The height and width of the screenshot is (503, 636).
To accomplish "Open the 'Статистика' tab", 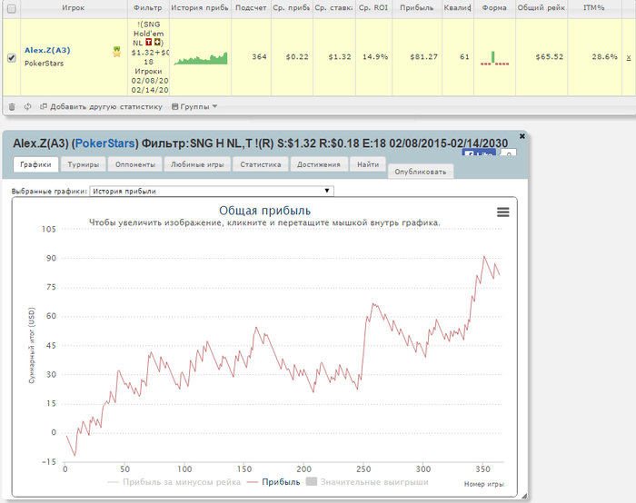I will tap(261, 164).
